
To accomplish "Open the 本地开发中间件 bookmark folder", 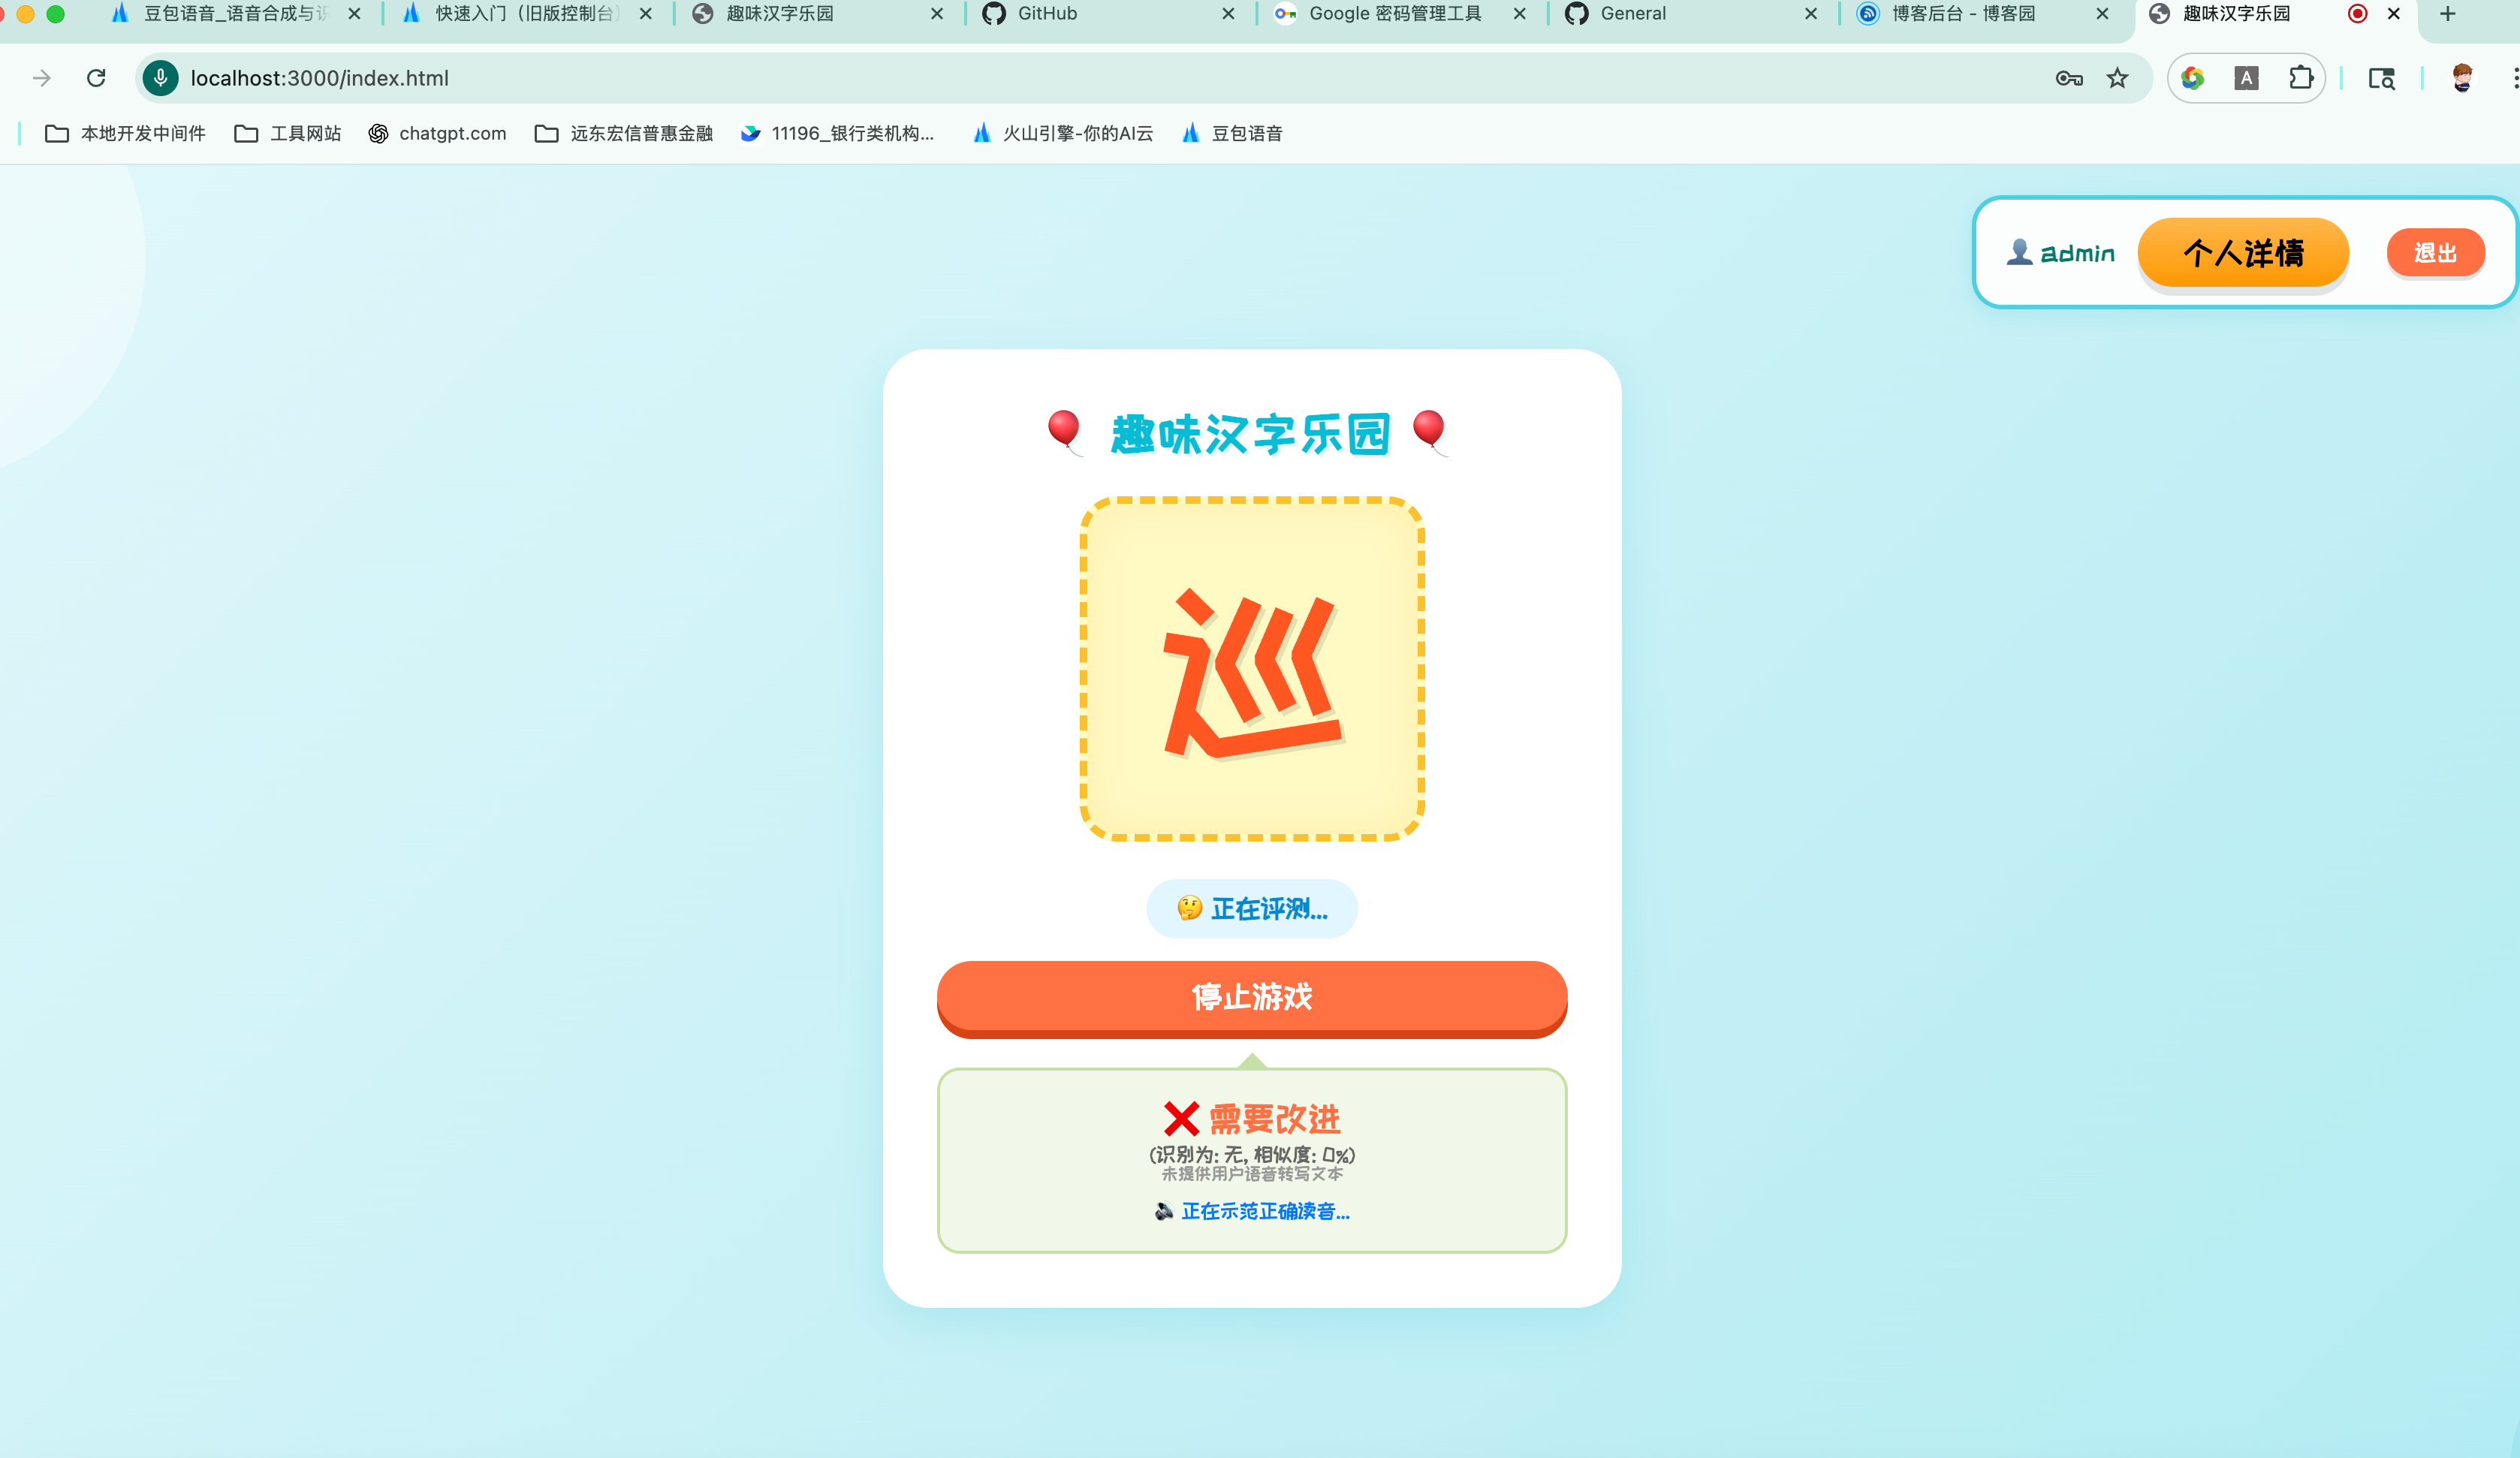I will tap(125, 133).
